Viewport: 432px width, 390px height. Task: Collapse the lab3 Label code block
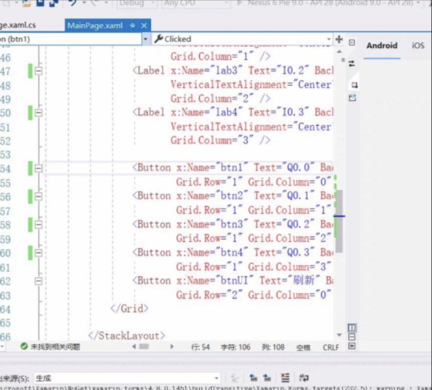coord(39,71)
